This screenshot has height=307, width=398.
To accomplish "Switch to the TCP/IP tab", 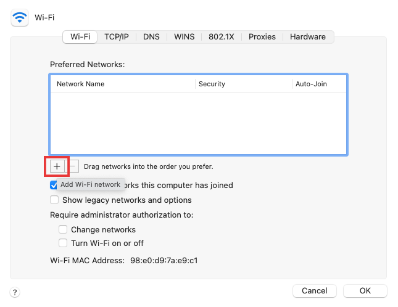I will click(x=116, y=37).
